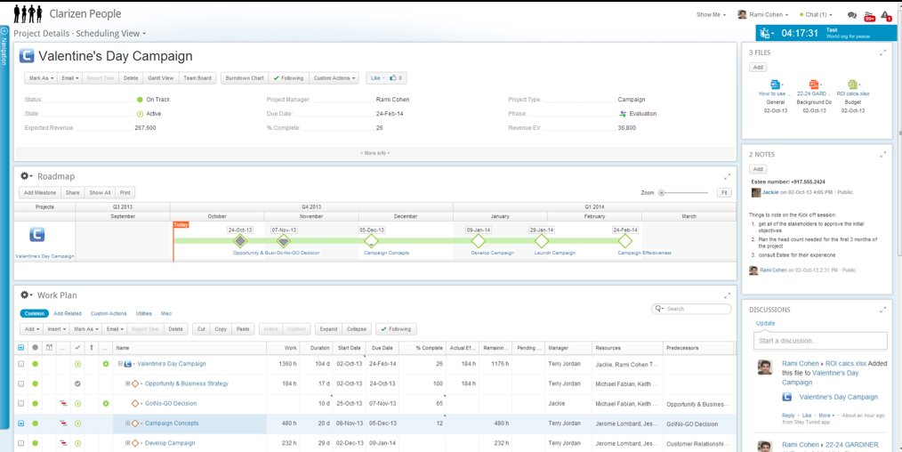Click the Add button in the 3 Files panel
The height and width of the screenshot is (452, 902).
pos(758,68)
